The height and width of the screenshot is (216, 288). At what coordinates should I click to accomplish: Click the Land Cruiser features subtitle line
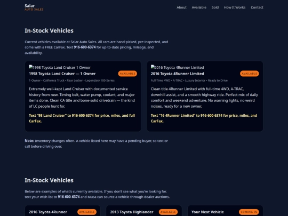point(71,81)
